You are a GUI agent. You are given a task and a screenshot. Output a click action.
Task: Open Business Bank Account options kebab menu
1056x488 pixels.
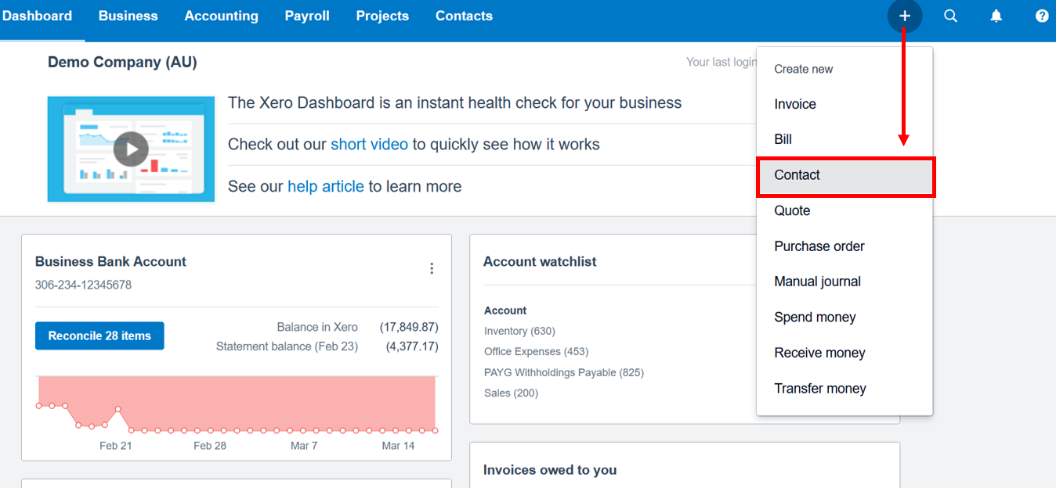tap(432, 268)
